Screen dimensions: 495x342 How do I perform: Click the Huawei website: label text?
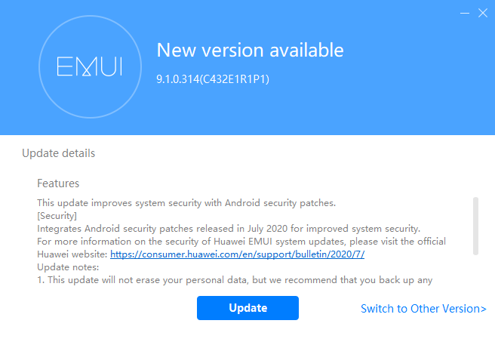pos(72,254)
